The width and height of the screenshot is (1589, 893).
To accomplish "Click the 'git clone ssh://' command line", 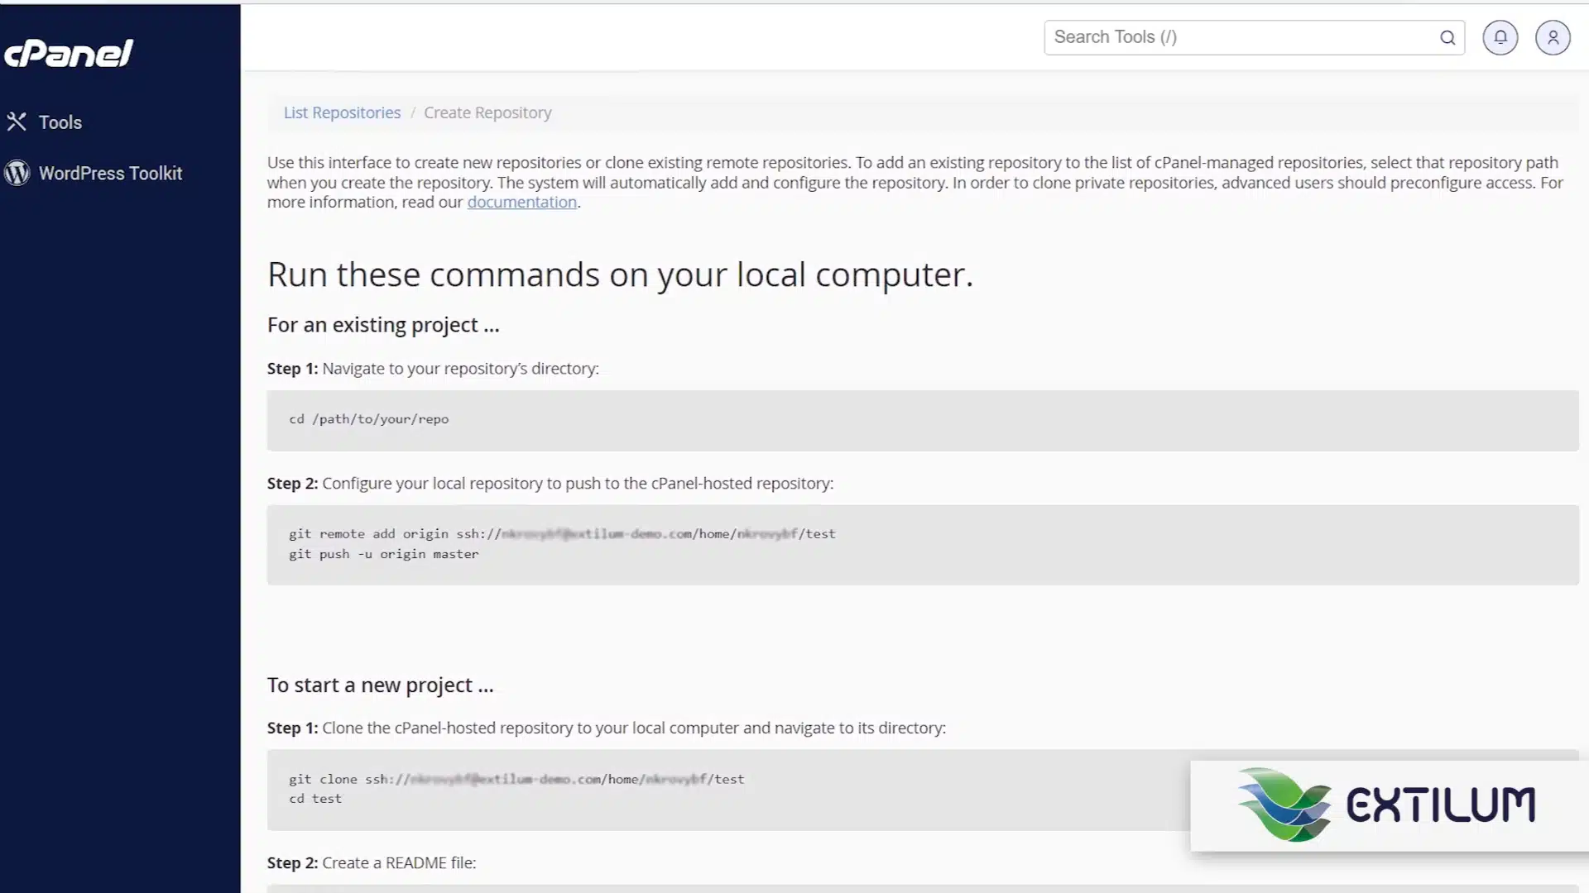I will tap(516, 779).
